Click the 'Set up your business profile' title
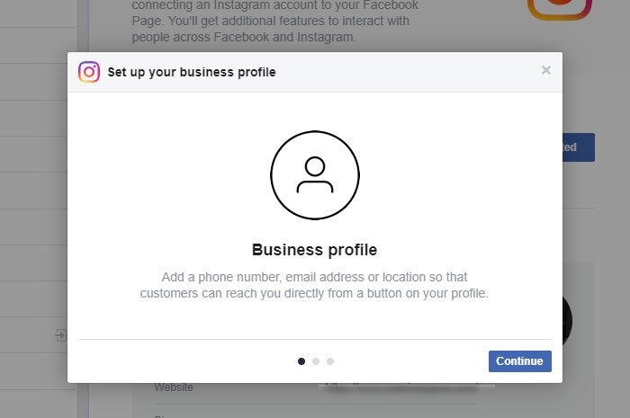 192,72
